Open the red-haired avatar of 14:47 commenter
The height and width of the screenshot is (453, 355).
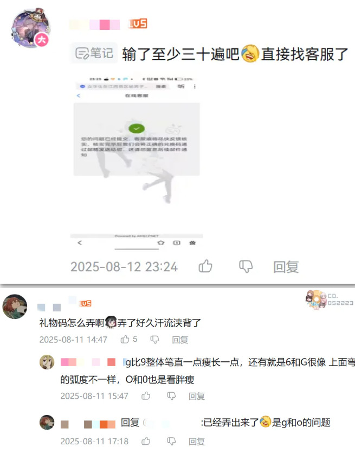click(15, 307)
